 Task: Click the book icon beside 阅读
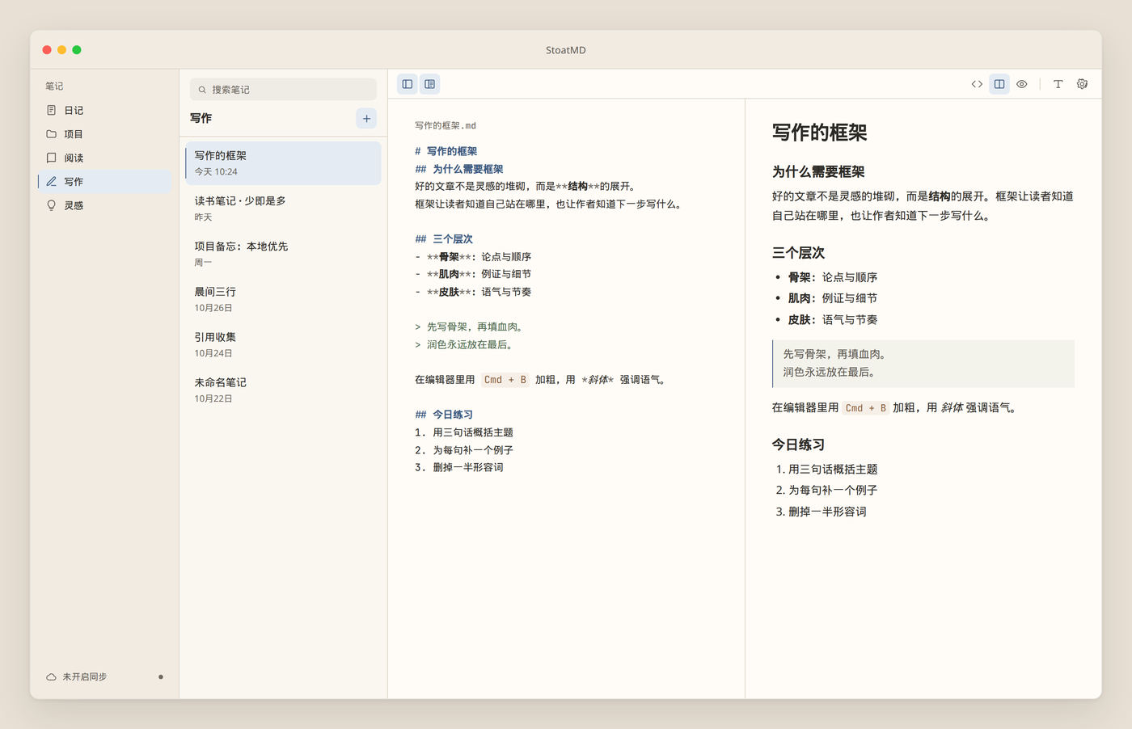click(x=52, y=158)
